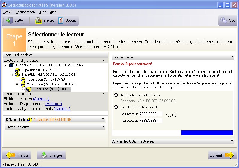The width and height of the screenshot is (239, 168).
Task: Click the Aide toolbar button label
Action: (232, 21)
